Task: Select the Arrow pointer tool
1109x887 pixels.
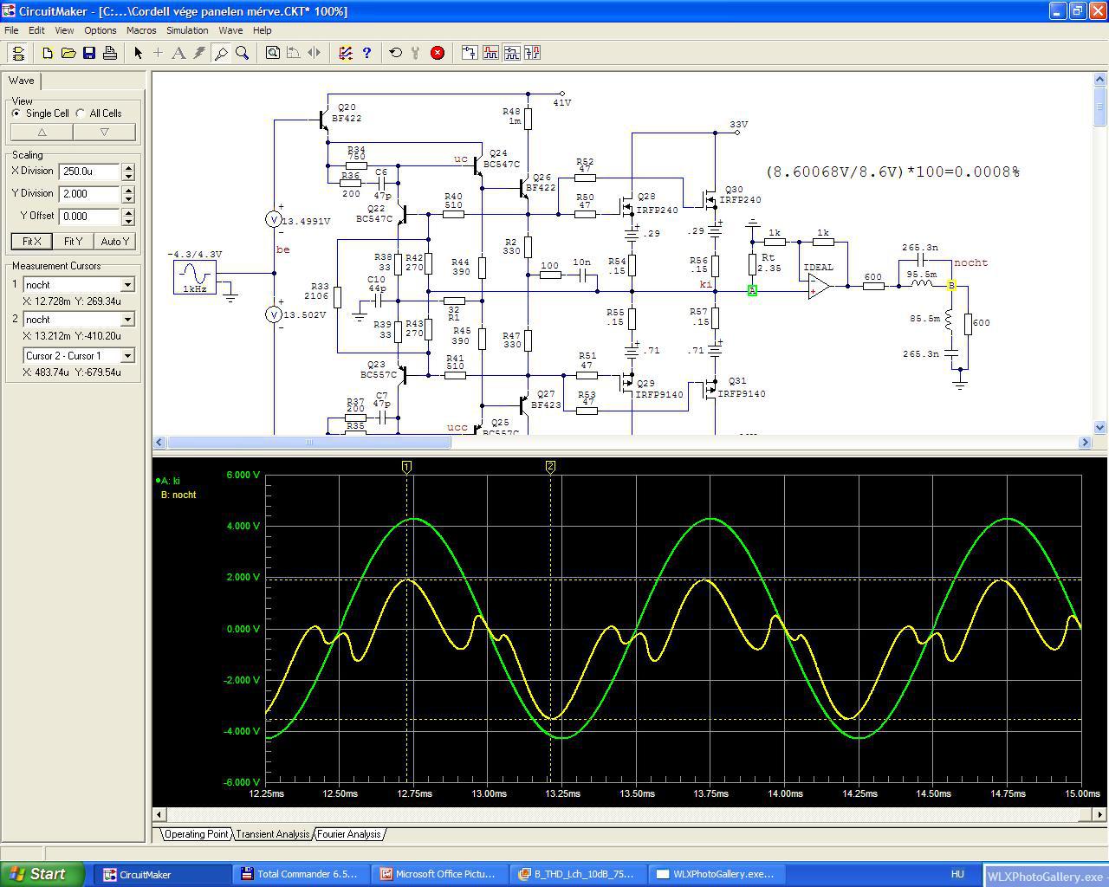Action: tap(138, 53)
